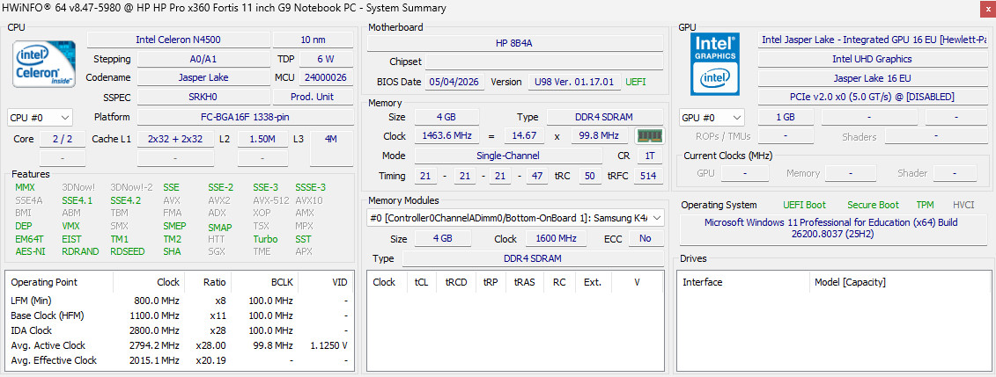
Task: Click the Jasper Lake 16 EU field
Action: 872,78
